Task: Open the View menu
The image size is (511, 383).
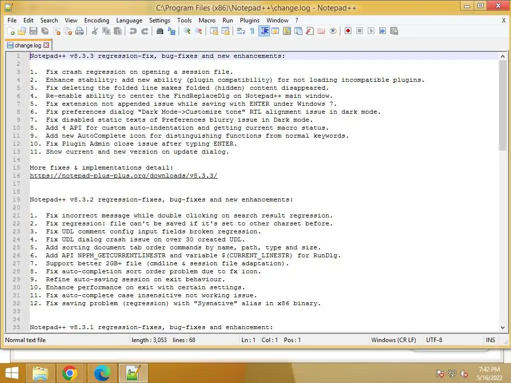Action: [71, 20]
